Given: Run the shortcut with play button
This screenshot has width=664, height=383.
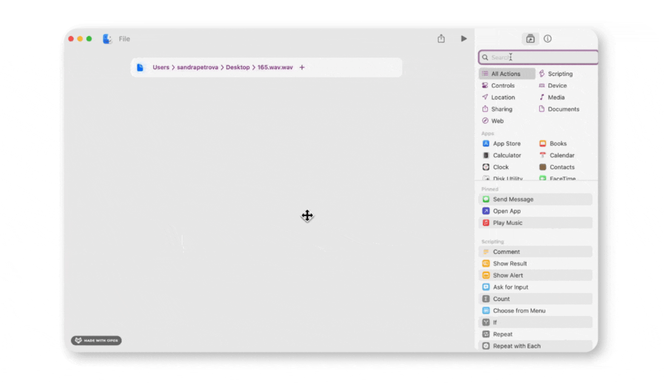Looking at the screenshot, I should 464,39.
